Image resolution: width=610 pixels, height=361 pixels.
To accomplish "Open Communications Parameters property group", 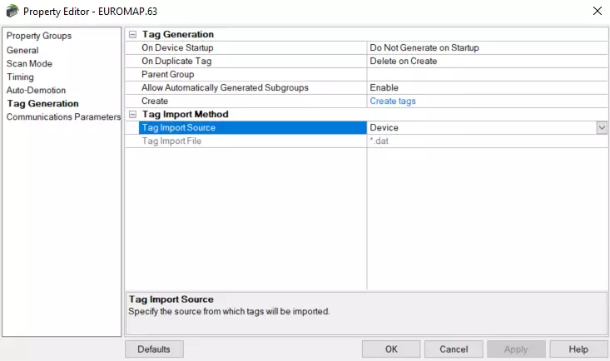I will 63,117.
